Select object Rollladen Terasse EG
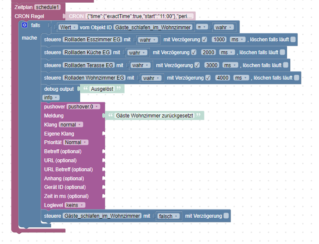The image size is (319, 244). coord(89,65)
